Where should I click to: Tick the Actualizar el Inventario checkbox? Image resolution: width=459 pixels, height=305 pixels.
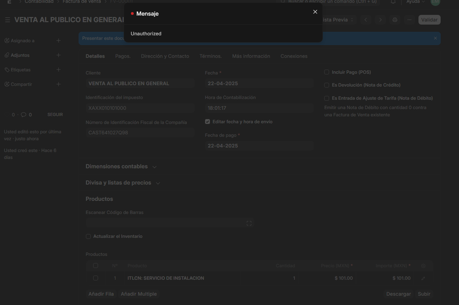pyautogui.click(x=88, y=236)
